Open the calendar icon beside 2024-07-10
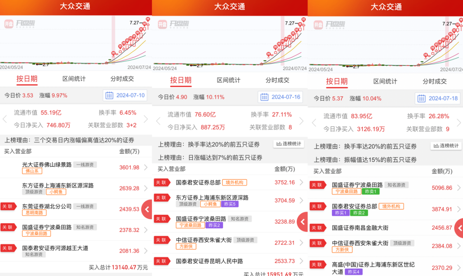Viewport: 463px width, 276px height. pos(109,95)
